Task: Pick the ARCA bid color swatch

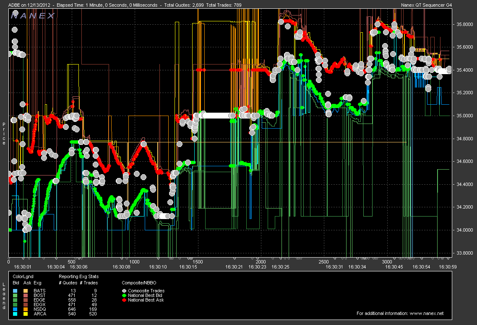Action: tap(15, 314)
